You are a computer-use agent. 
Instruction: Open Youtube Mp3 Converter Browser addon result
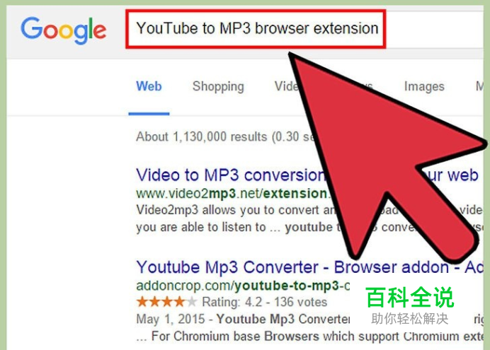pos(309,267)
